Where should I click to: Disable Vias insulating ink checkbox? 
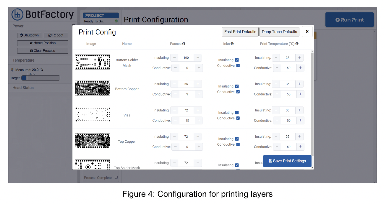point(237,113)
